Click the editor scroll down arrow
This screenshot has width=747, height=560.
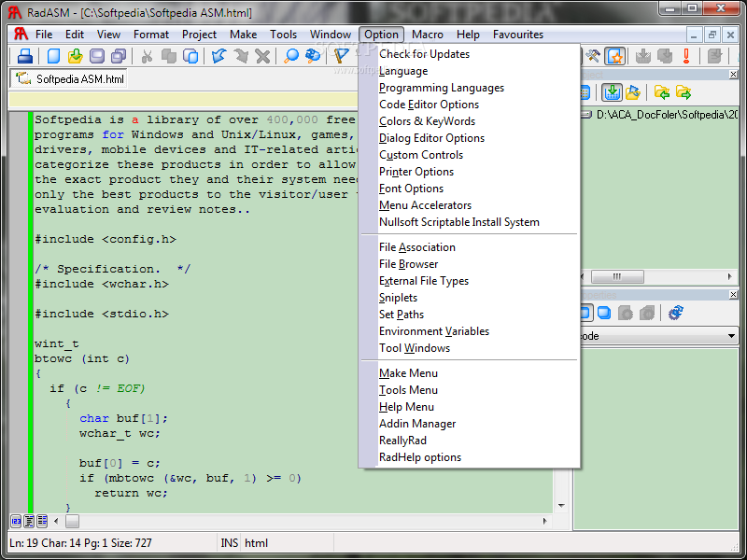(x=562, y=506)
